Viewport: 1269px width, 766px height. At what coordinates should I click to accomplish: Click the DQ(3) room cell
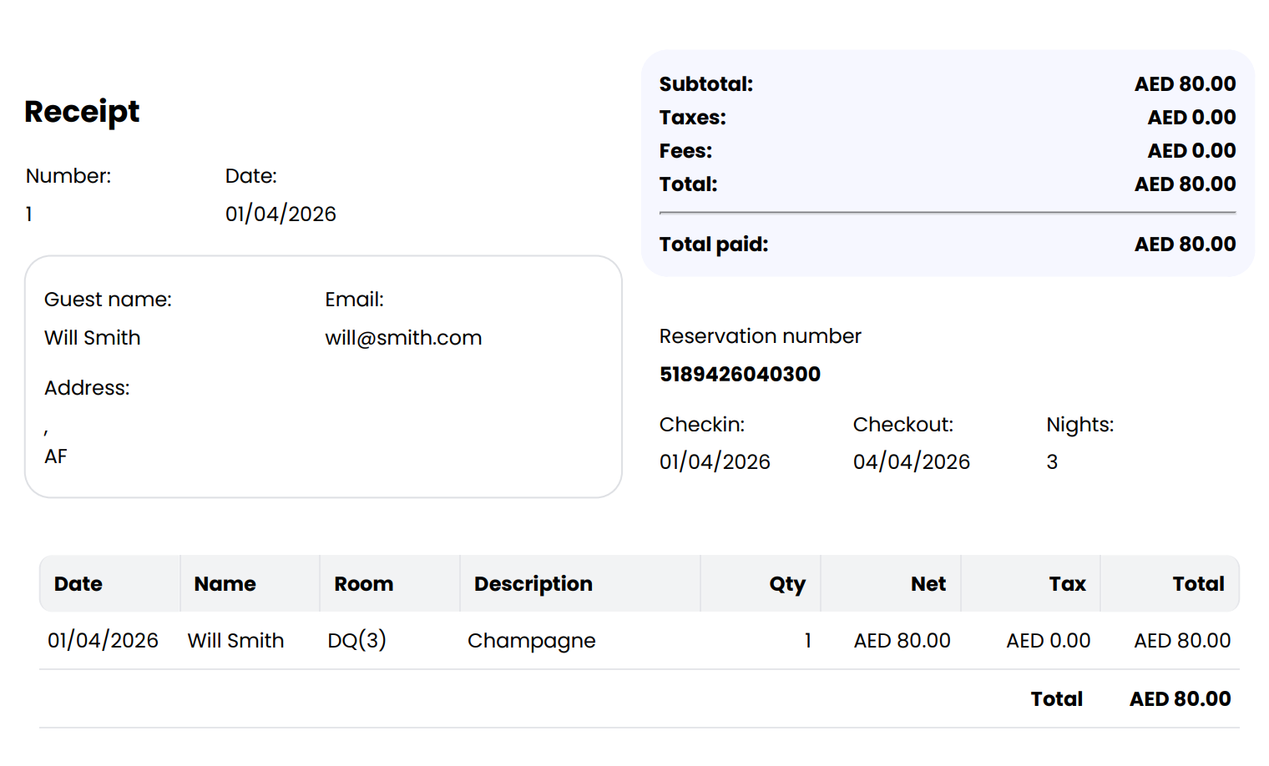point(356,641)
